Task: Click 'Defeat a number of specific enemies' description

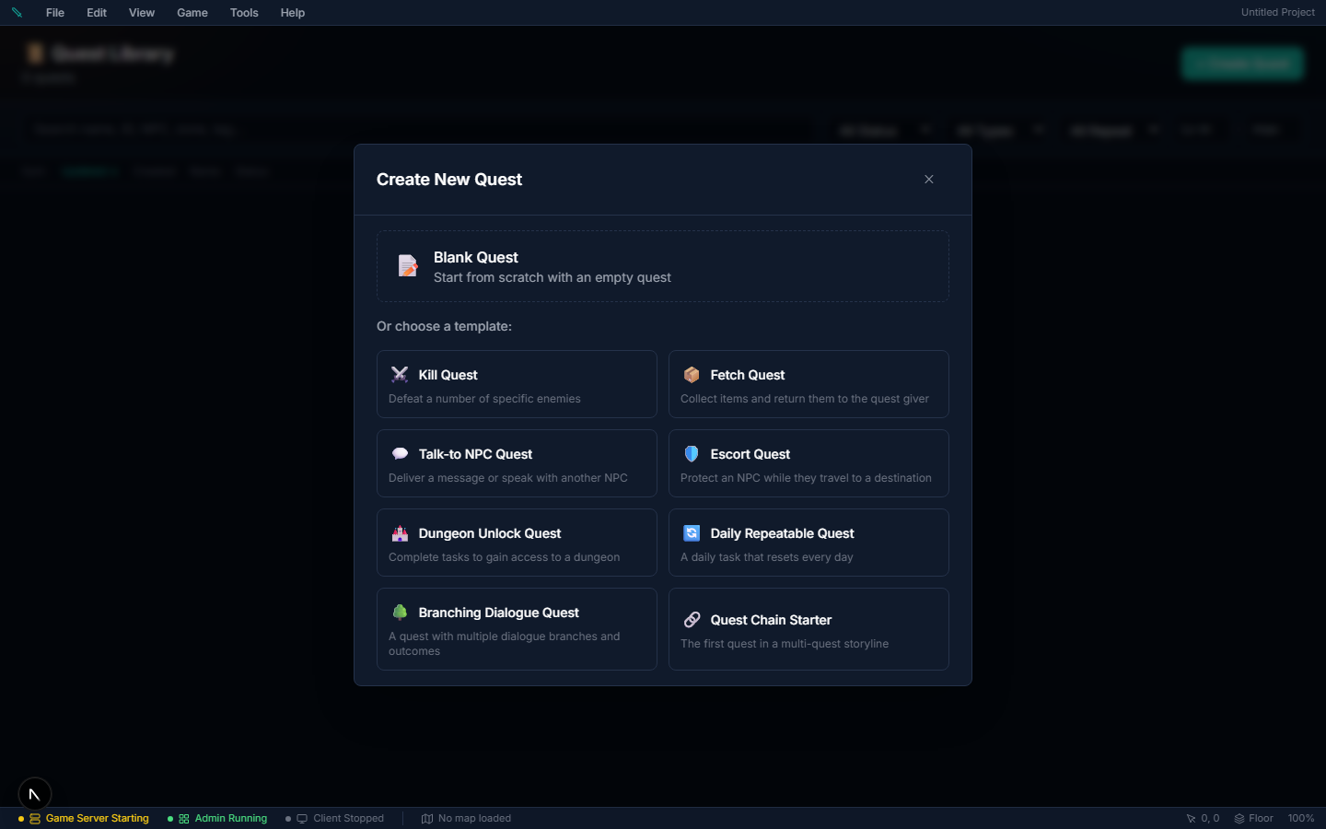Action: pyautogui.click(x=484, y=399)
